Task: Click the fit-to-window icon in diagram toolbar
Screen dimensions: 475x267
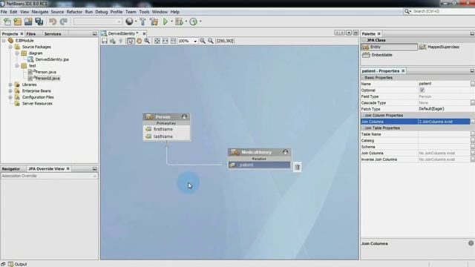Action: coord(157,41)
